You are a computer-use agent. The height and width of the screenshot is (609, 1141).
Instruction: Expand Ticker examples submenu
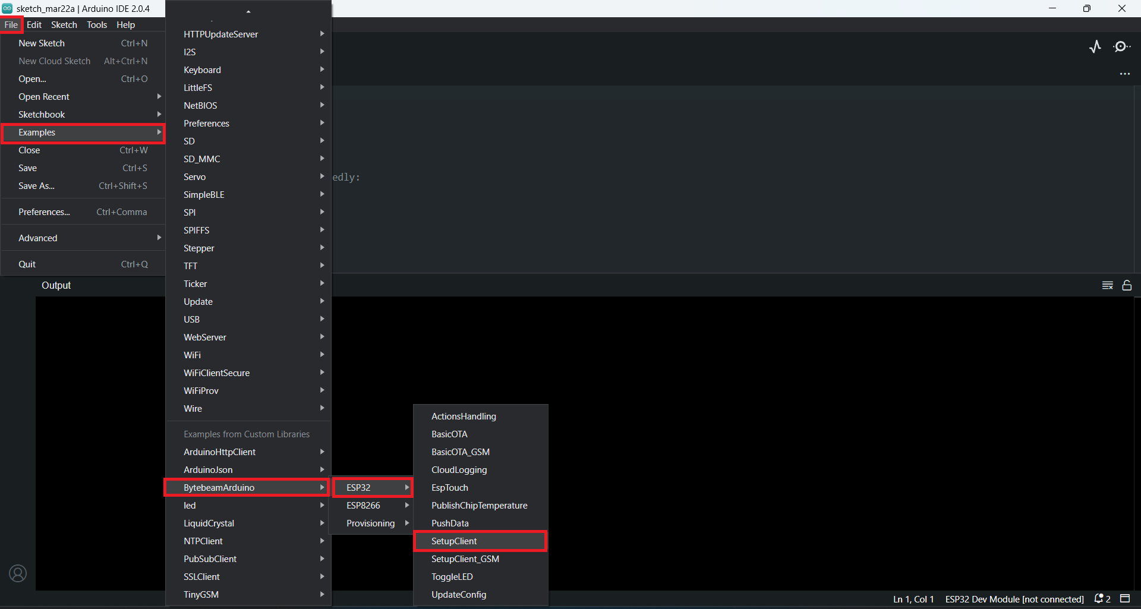tap(248, 284)
